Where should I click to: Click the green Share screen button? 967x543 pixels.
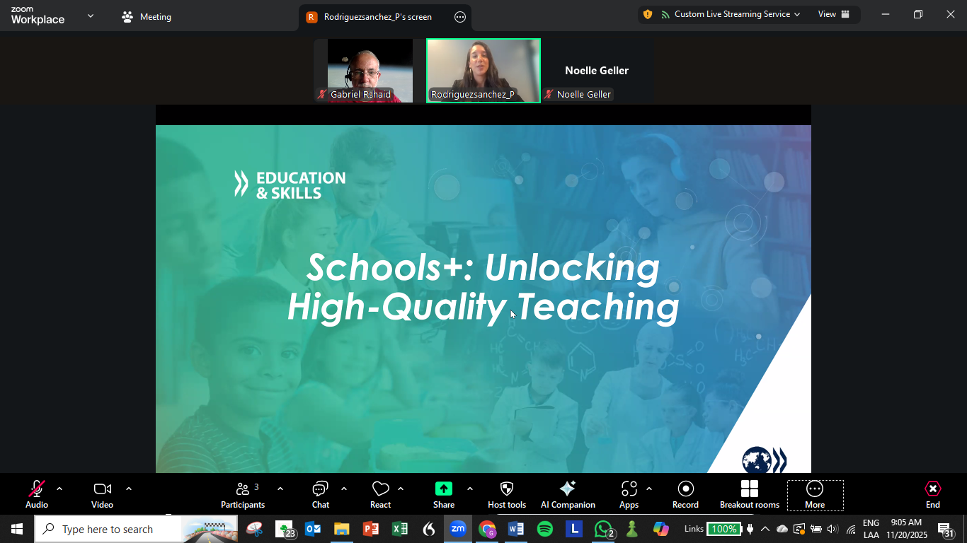[444, 494]
